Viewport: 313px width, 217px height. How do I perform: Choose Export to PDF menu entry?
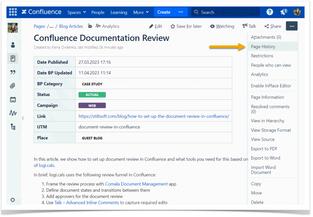pos(263,149)
